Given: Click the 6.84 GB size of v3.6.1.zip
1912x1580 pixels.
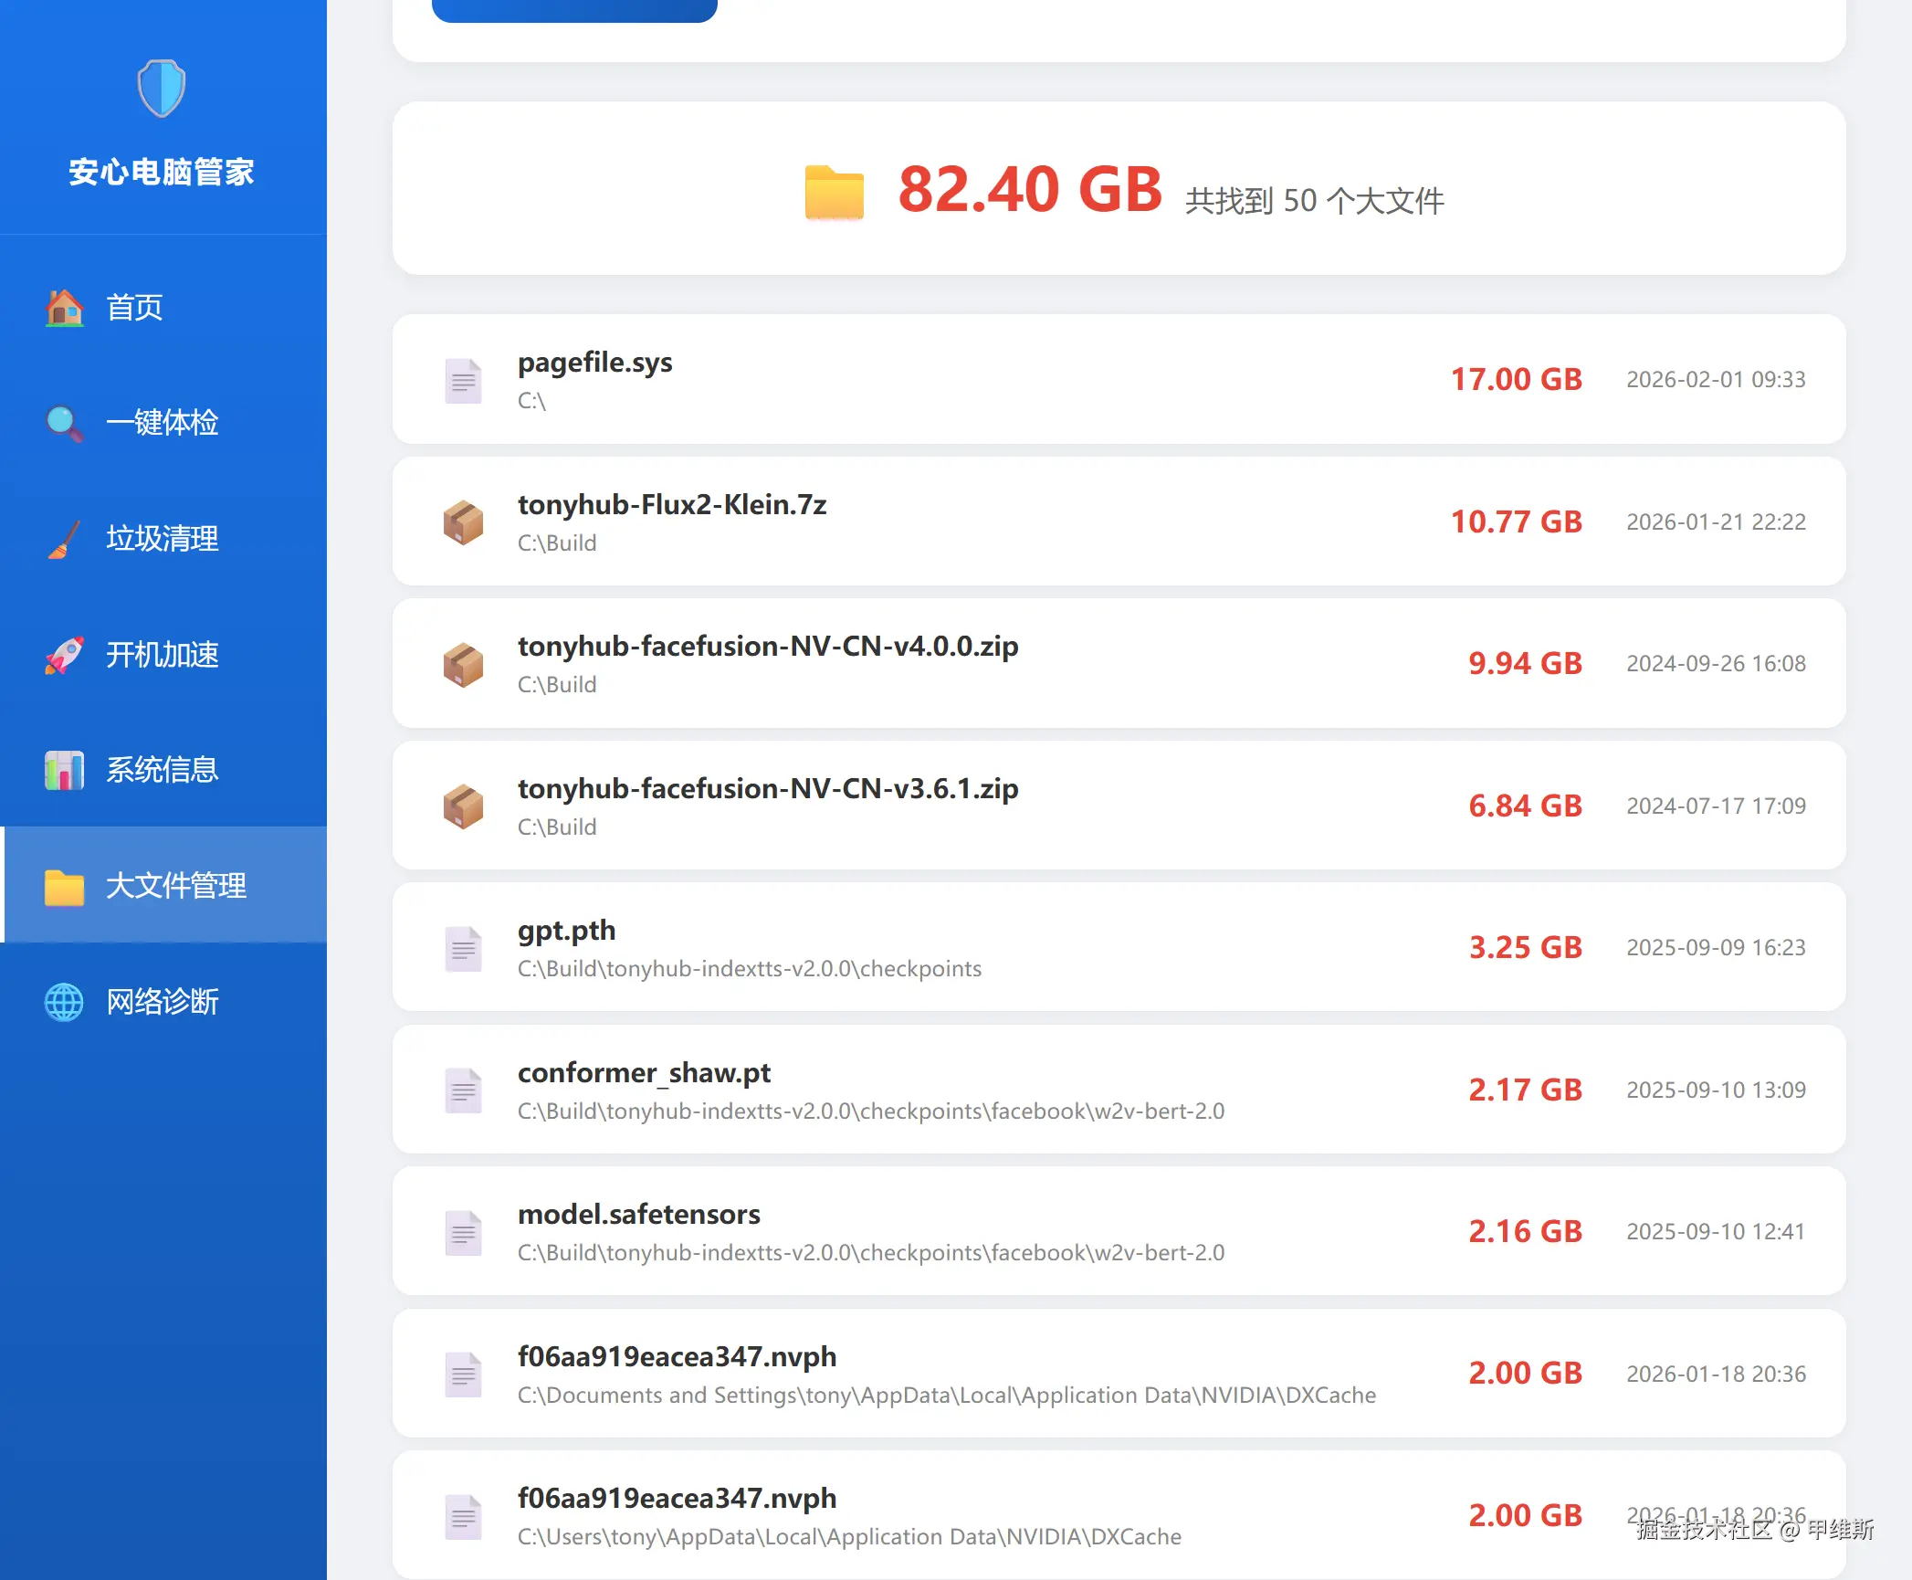Looking at the screenshot, I should tap(1525, 806).
